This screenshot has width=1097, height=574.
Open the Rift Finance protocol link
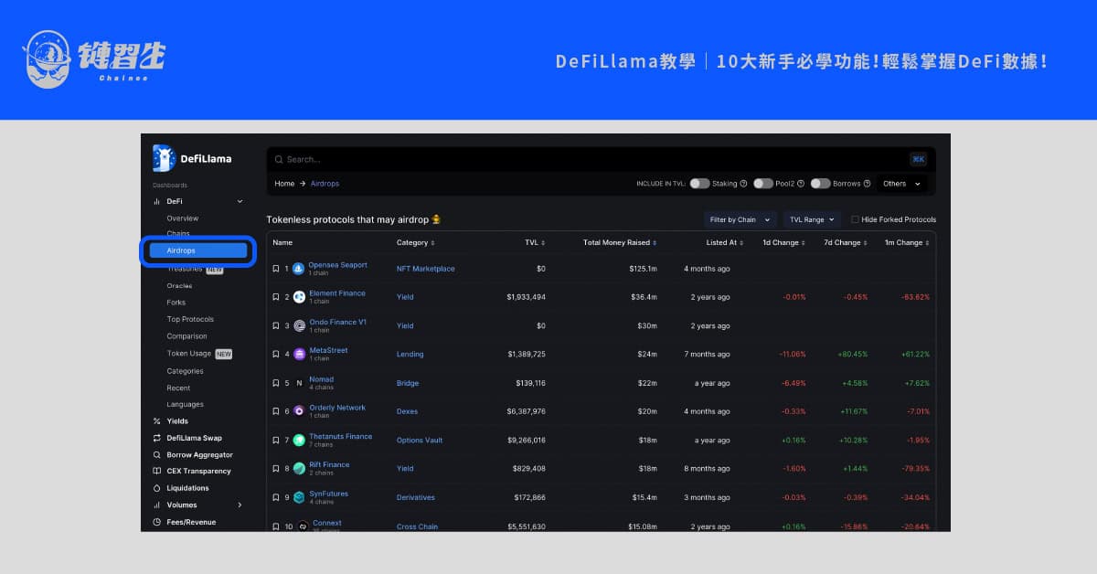[329, 464]
